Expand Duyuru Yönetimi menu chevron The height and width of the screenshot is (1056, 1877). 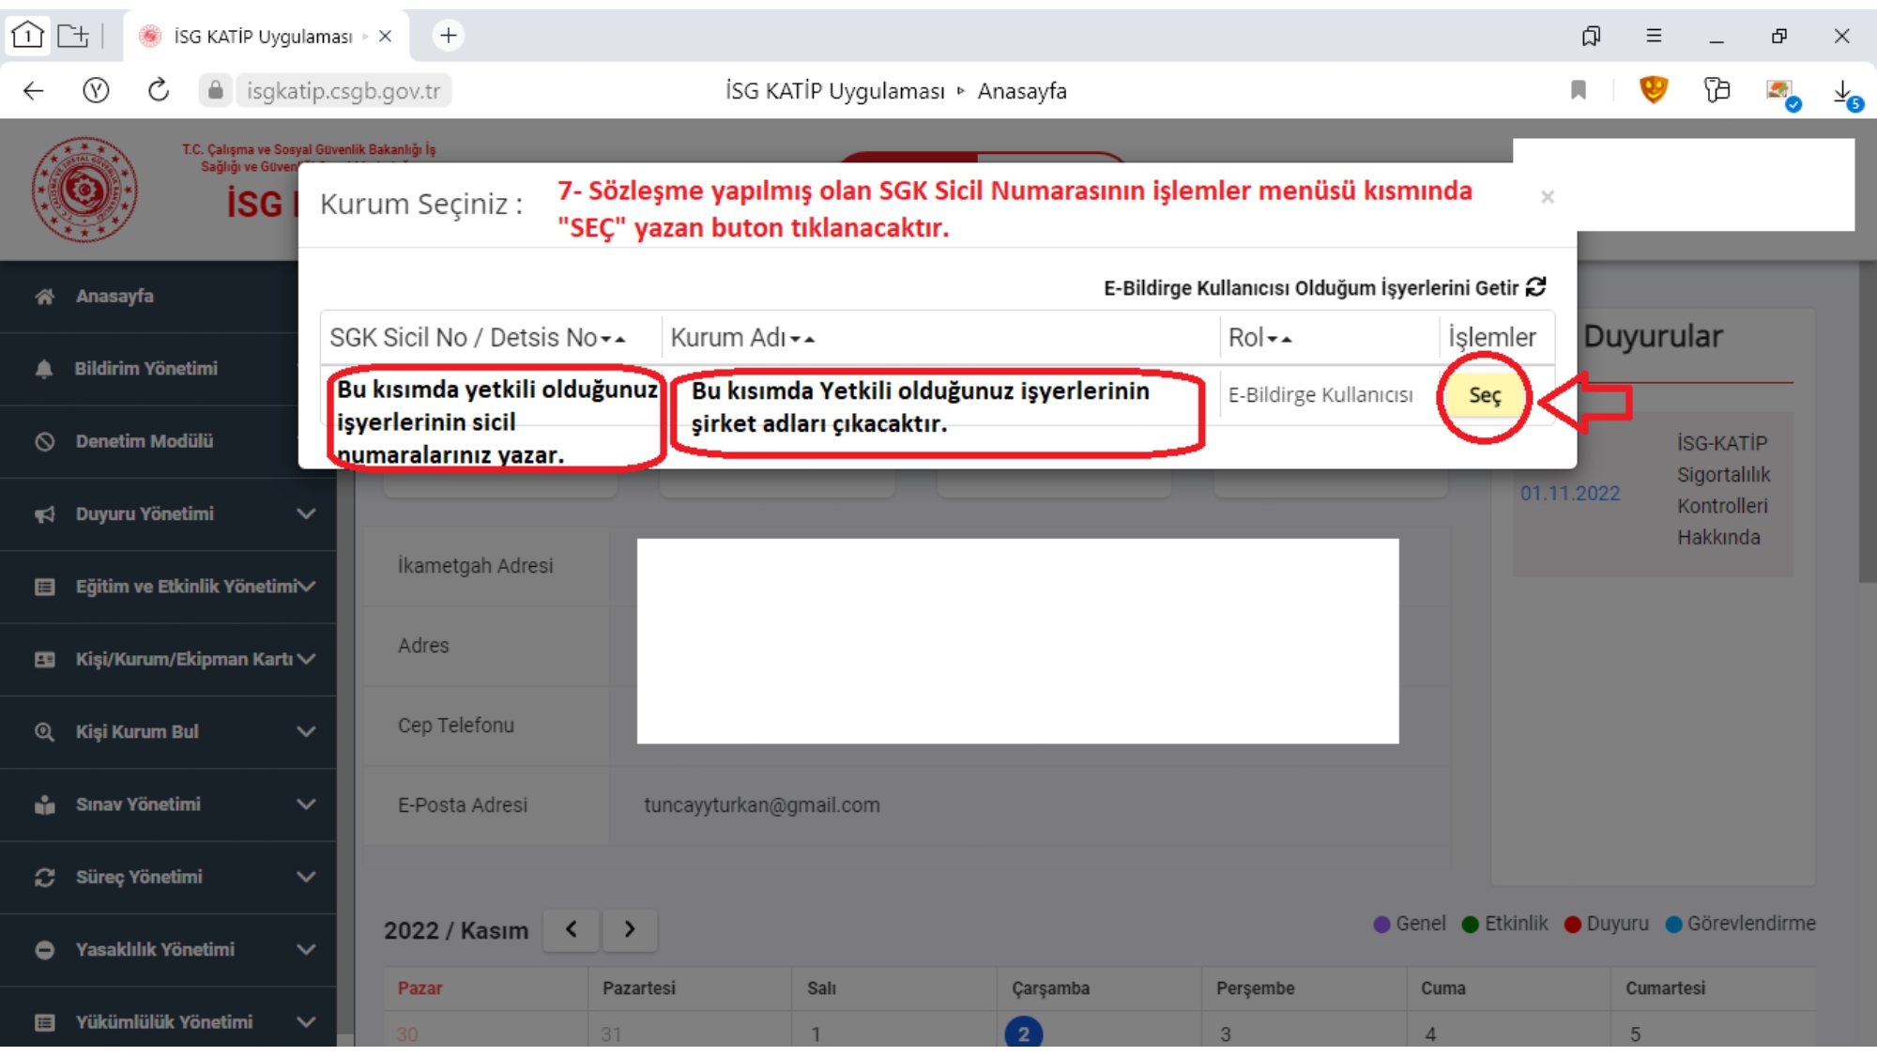coord(306,514)
